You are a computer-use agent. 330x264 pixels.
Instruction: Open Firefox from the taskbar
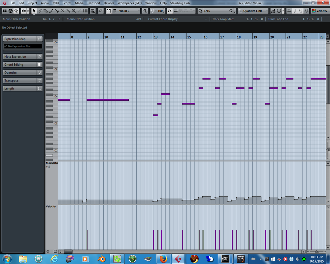click(163, 259)
